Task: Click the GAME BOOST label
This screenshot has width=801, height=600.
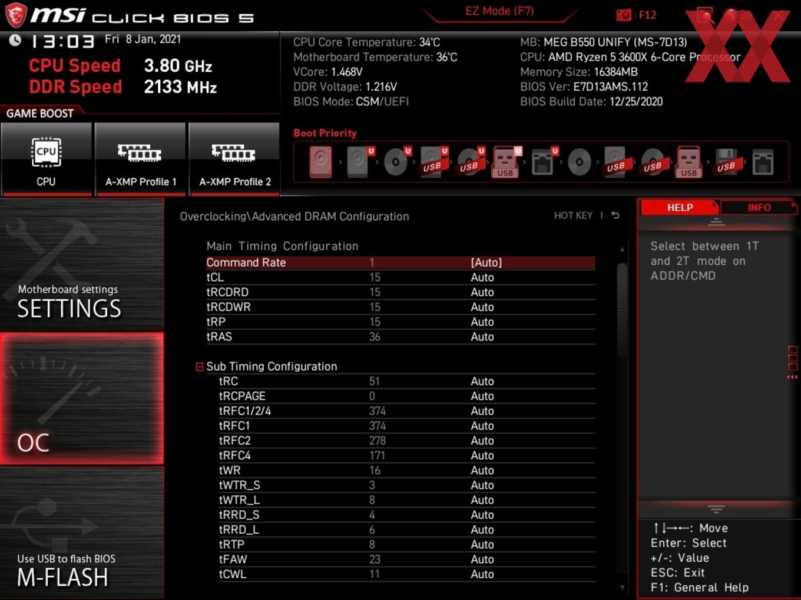Action: pyautogui.click(x=40, y=114)
